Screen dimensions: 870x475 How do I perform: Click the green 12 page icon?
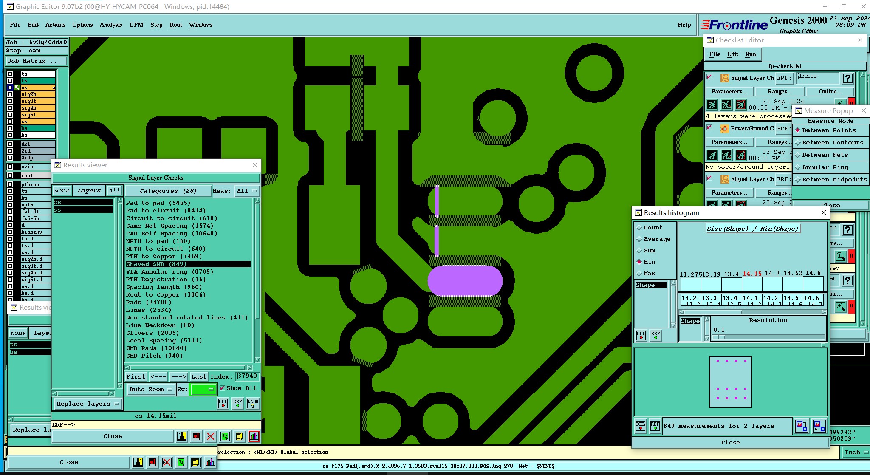(225, 436)
